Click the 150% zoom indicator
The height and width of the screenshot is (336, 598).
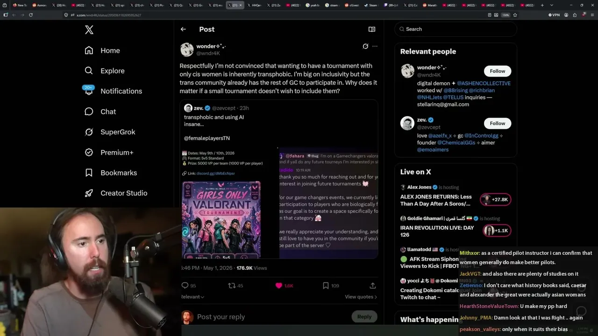pos(505,15)
